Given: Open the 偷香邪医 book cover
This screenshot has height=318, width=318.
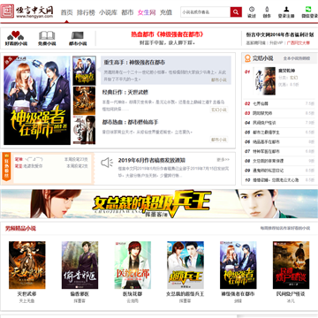Looking at the screenshot, I should coord(79,265).
